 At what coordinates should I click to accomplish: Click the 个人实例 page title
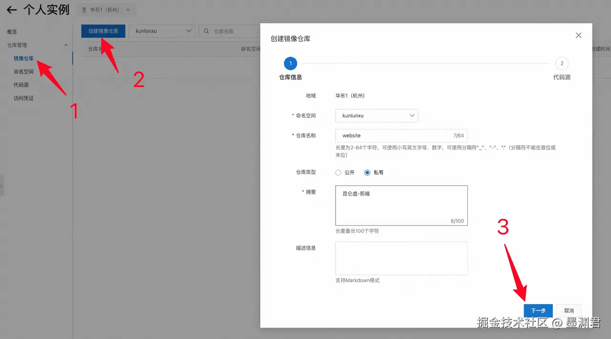(46, 10)
